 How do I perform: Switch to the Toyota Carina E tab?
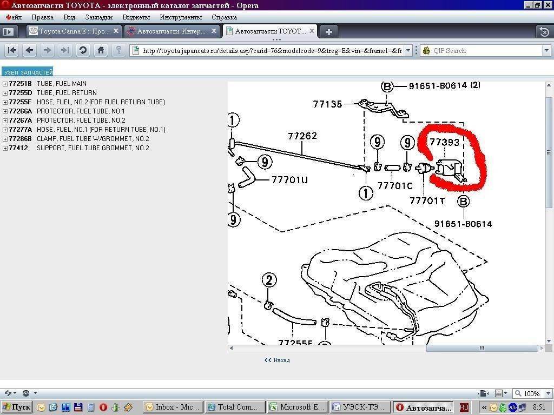coord(70,31)
